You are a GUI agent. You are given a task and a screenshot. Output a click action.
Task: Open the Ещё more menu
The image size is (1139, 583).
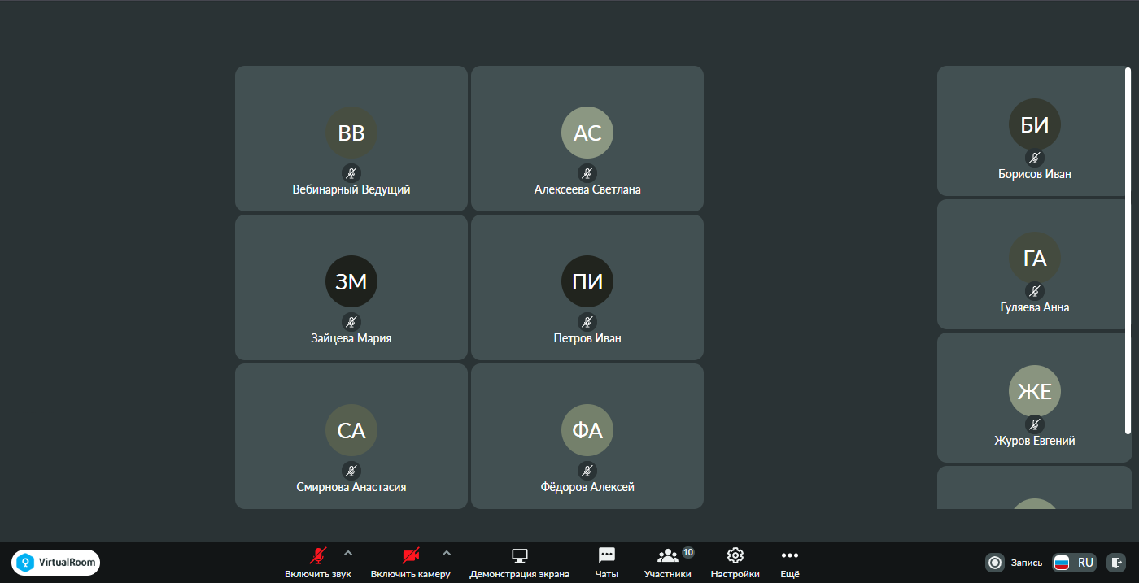pos(790,562)
